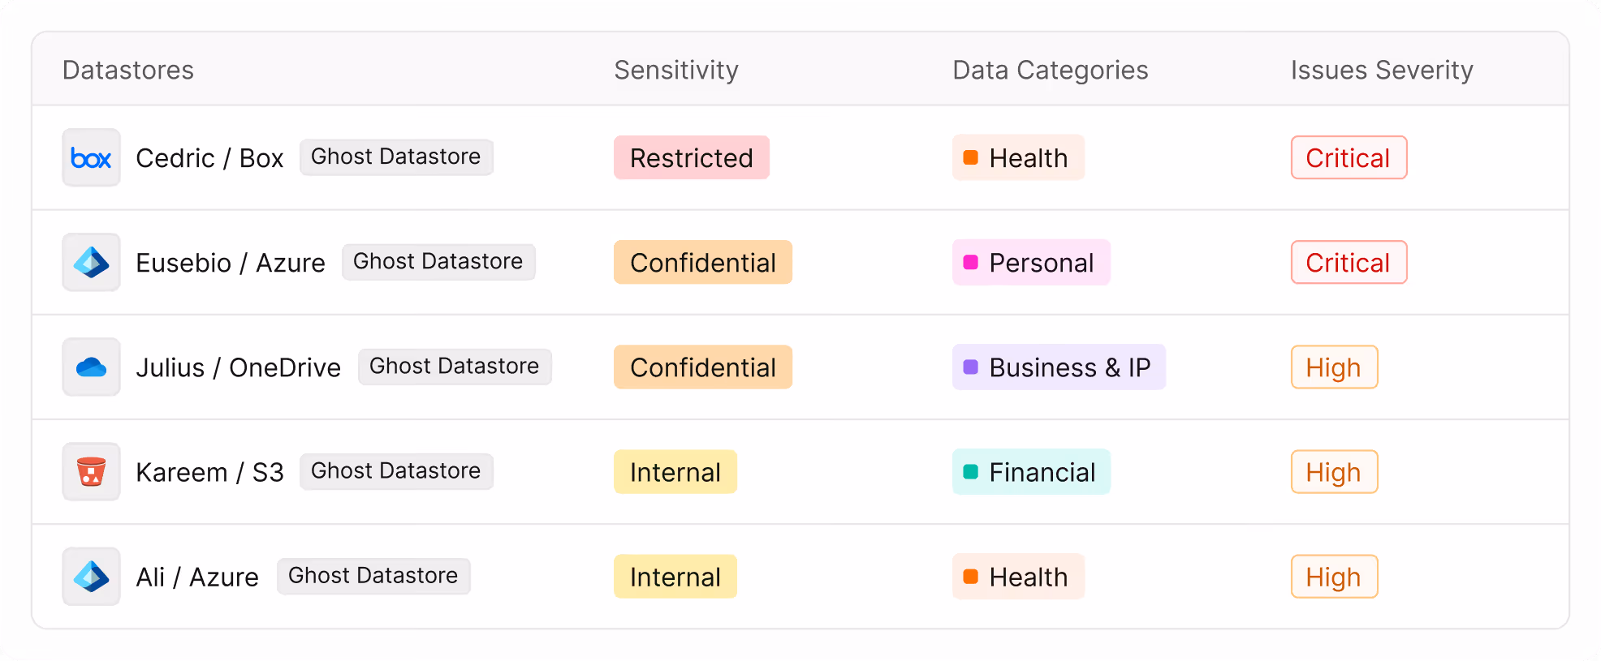The width and height of the screenshot is (1601, 661).
Task: Click the Internal badge in Ali row
Action: tap(675, 577)
